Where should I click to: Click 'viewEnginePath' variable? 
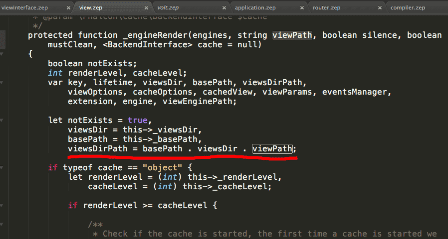click(198, 102)
